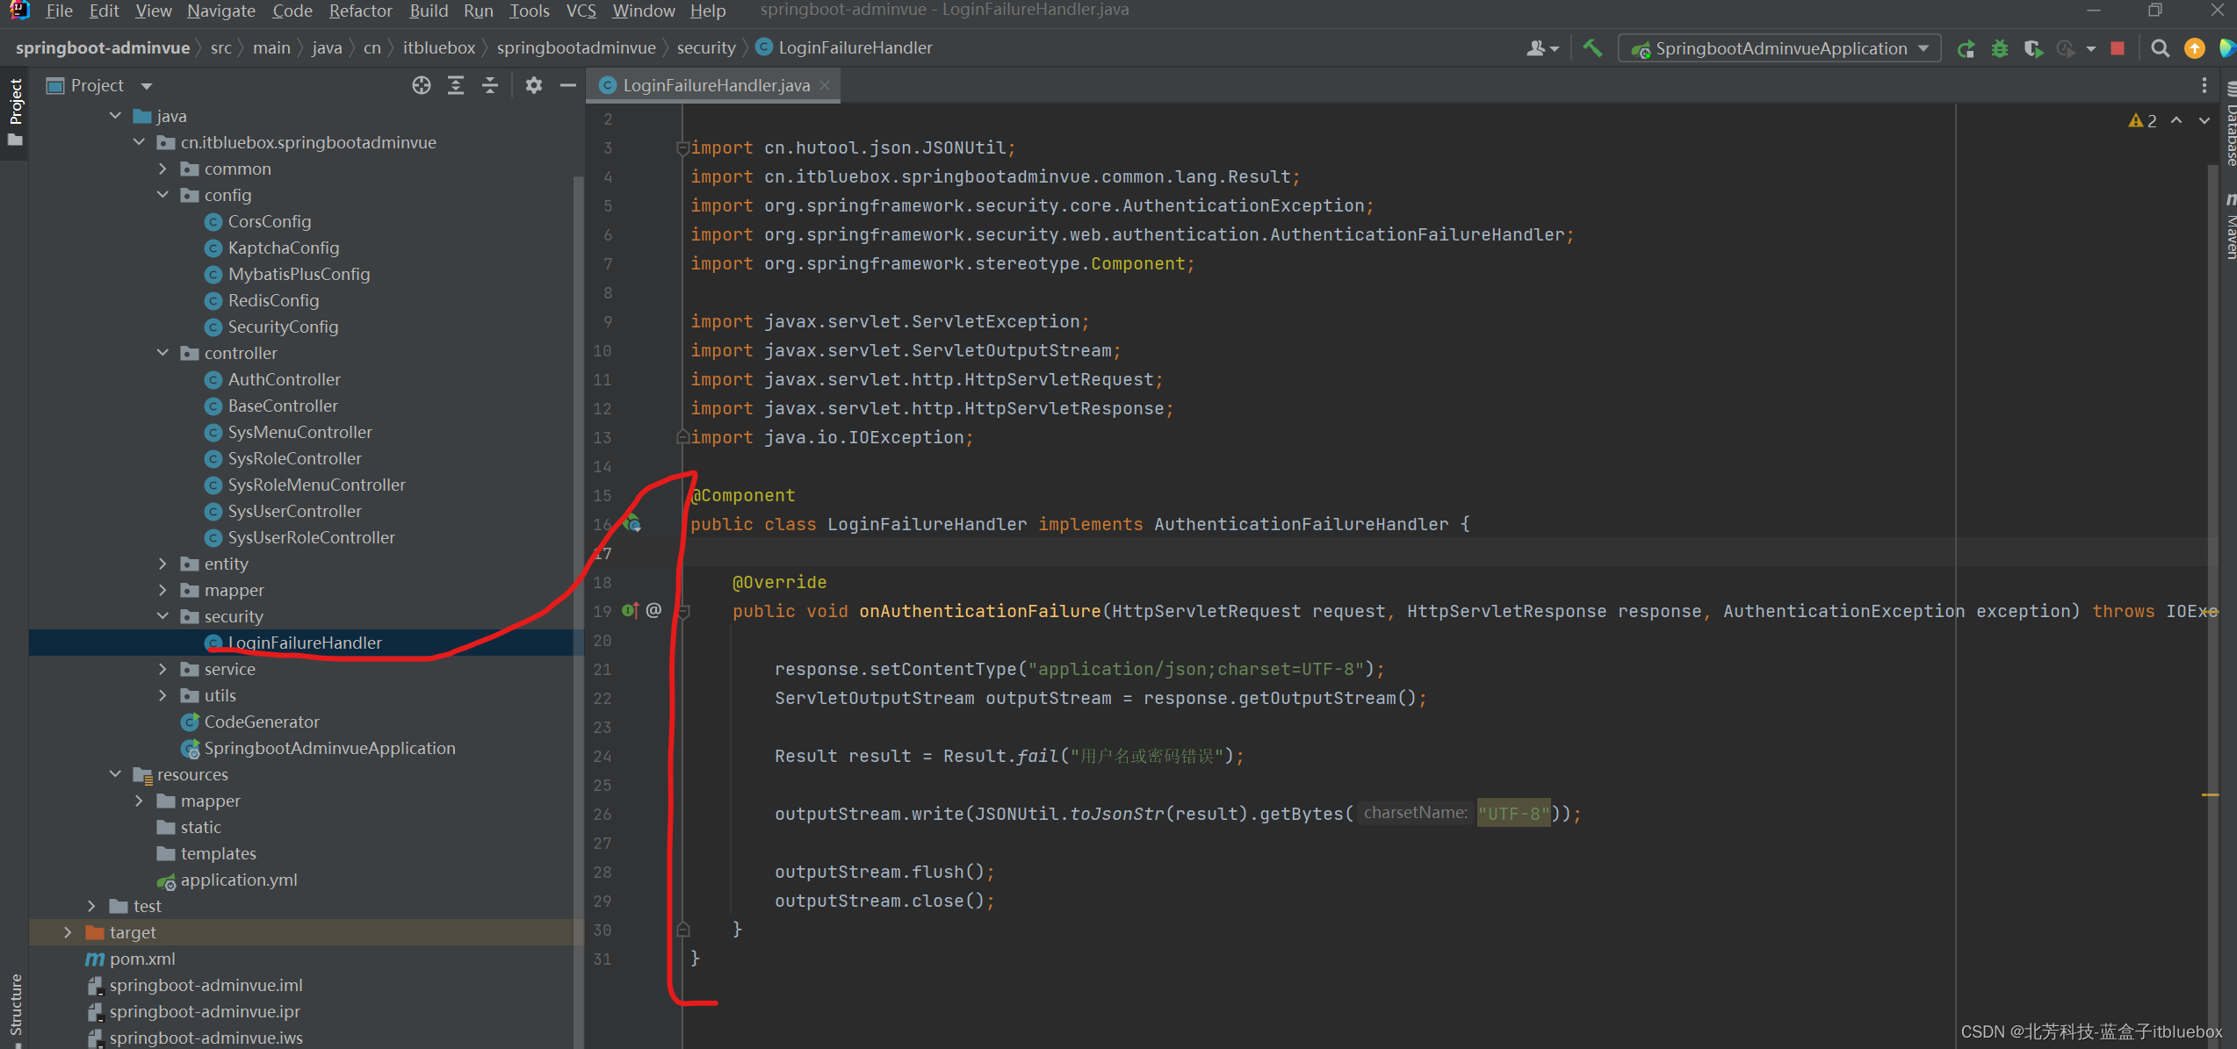
Task: Click the yellow warning stripe marker
Action: pyautogui.click(x=2210, y=794)
